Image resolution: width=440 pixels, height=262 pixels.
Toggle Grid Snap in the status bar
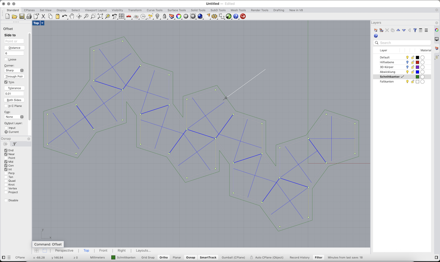click(x=148, y=258)
